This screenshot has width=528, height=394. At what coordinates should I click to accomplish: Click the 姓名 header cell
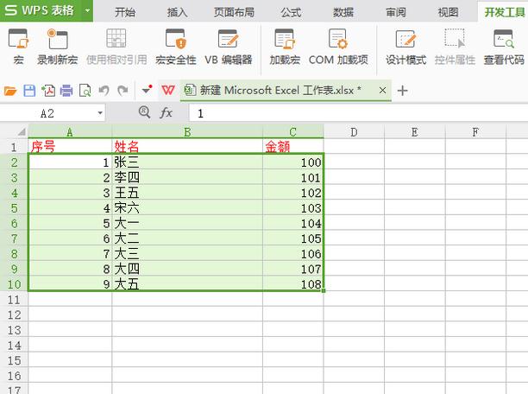[187, 147]
